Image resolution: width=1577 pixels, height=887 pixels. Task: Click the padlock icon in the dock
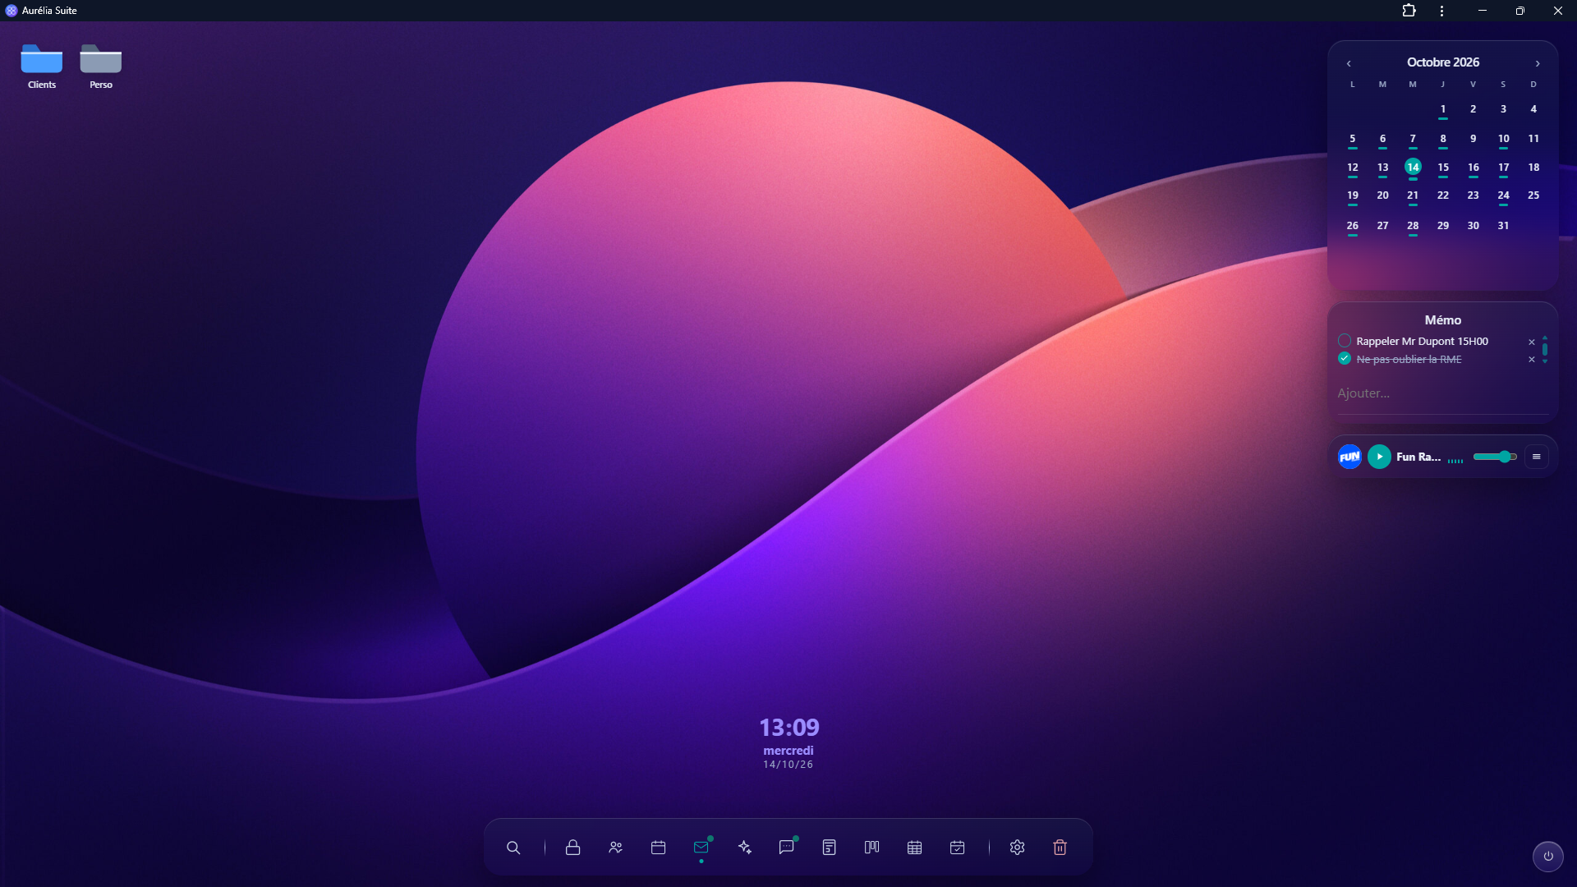tap(573, 848)
